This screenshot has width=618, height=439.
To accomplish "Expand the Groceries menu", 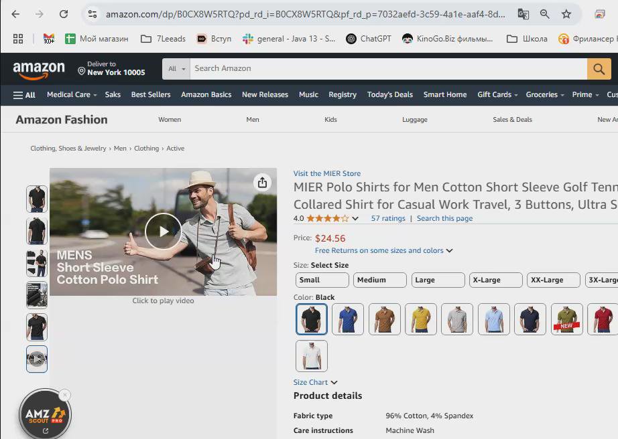I will 545,95.
